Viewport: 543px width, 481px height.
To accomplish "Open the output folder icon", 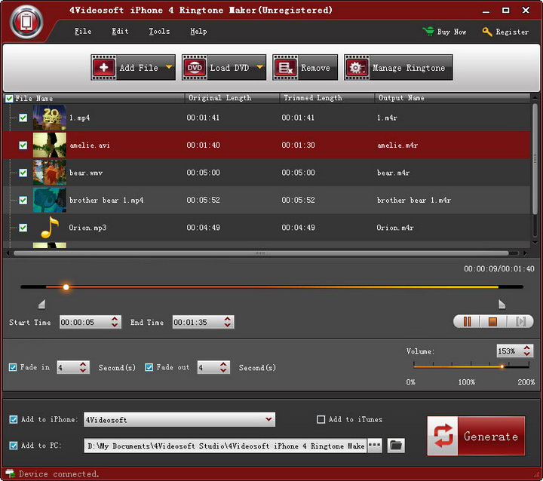I will 396,445.
